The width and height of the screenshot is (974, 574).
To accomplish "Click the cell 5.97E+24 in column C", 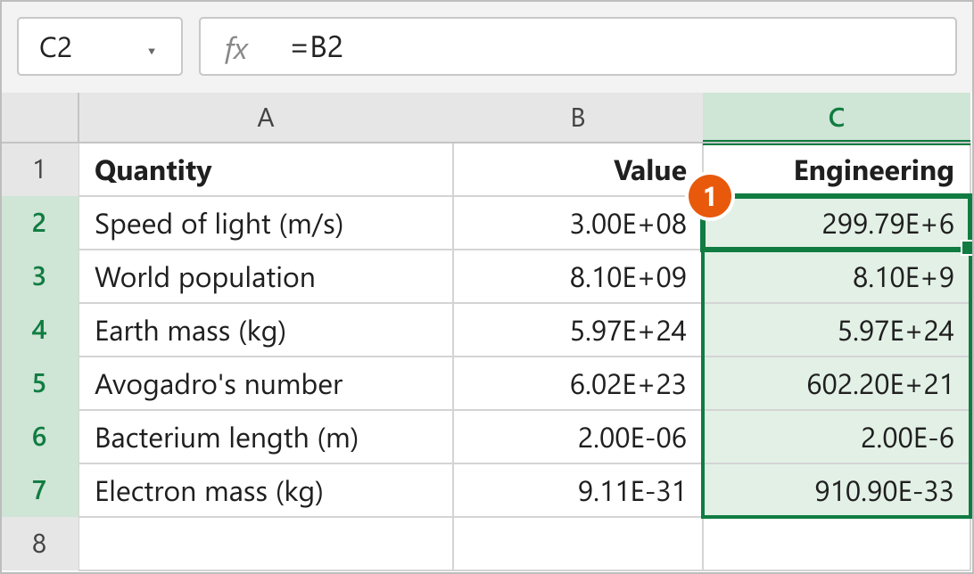I will [836, 330].
